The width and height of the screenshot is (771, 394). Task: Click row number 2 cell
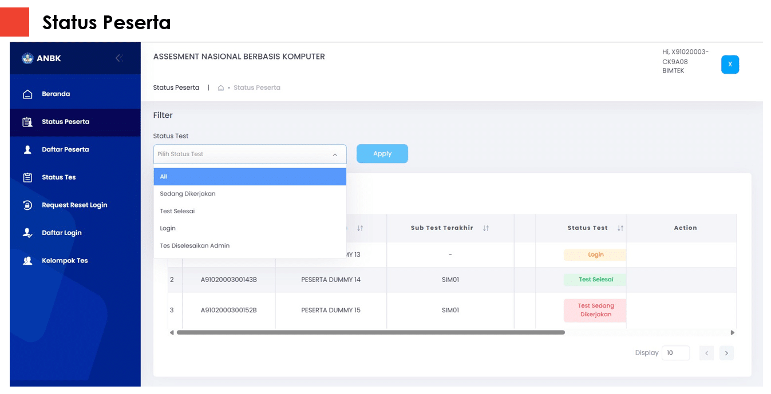172,280
